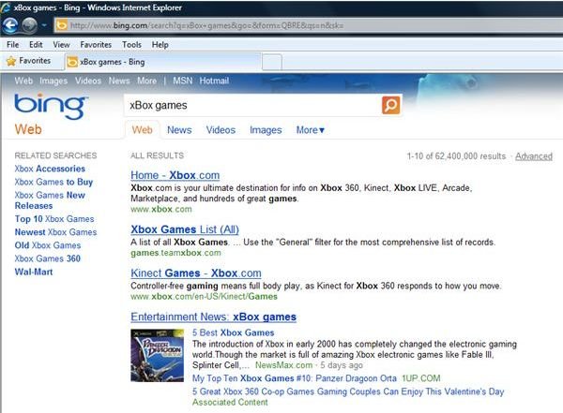The image size is (563, 413).
Task: Open MSN link in top bar
Action: click(x=183, y=81)
